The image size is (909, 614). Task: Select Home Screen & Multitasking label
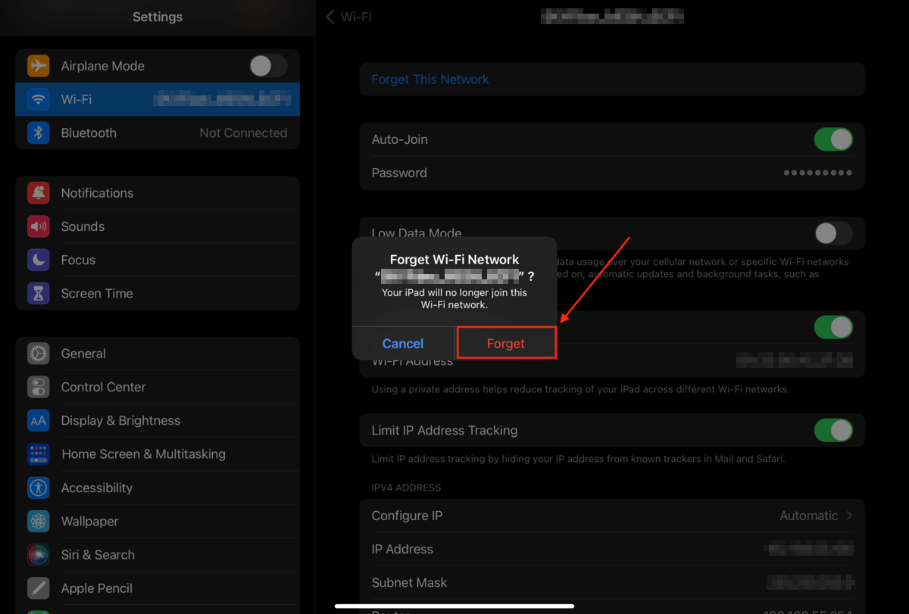pos(143,454)
